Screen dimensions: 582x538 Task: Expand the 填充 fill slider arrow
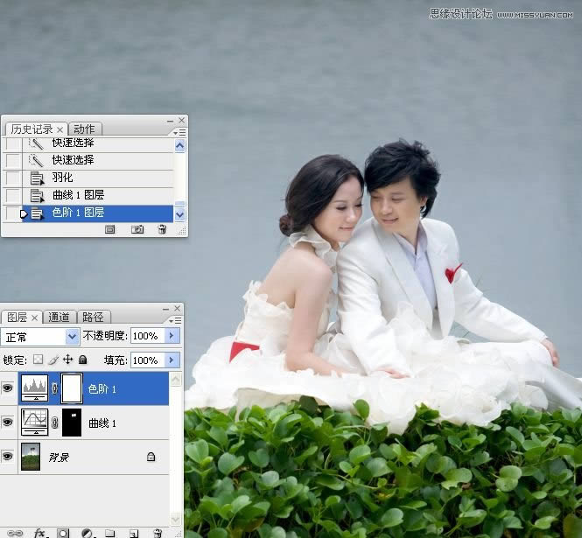pyautogui.click(x=172, y=360)
